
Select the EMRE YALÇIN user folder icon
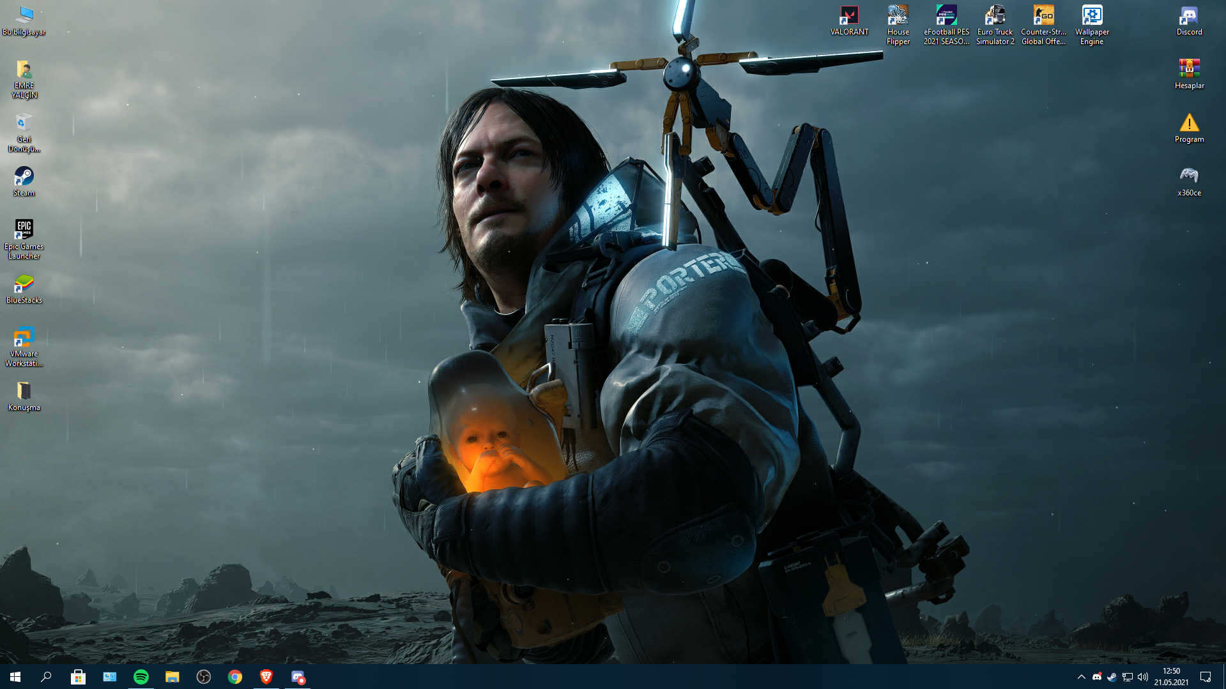24,80
